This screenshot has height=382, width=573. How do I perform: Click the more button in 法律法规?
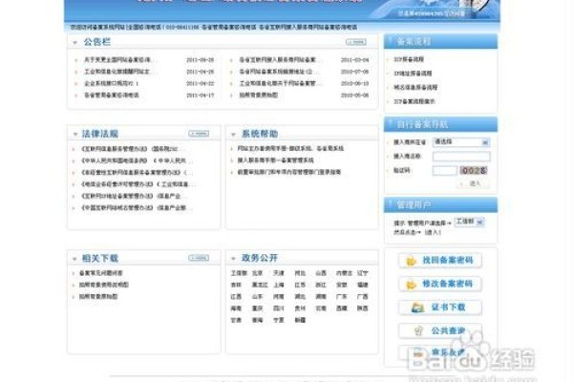[x=199, y=134]
